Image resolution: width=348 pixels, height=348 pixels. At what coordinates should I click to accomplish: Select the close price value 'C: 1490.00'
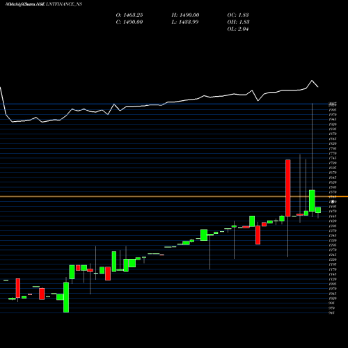coord(129,22)
